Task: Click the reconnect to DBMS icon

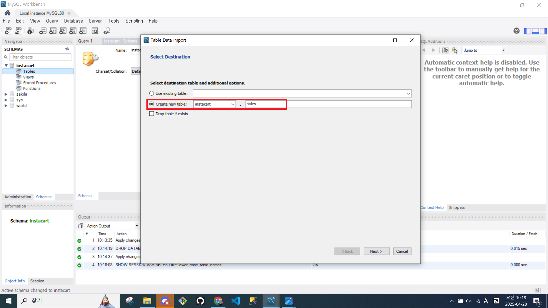Action: point(107,31)
